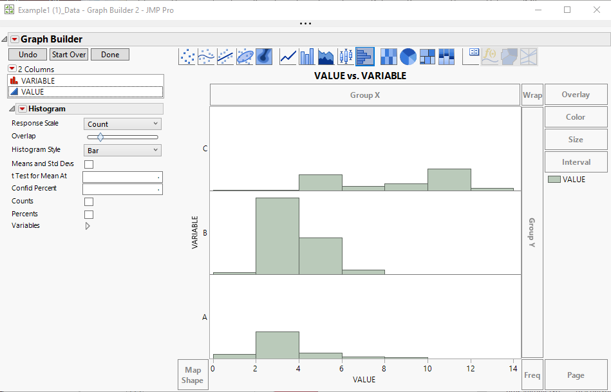Screen dimensions: 611x392
Task: Select the Pie chart icon
Action: [x=408, y=57]
